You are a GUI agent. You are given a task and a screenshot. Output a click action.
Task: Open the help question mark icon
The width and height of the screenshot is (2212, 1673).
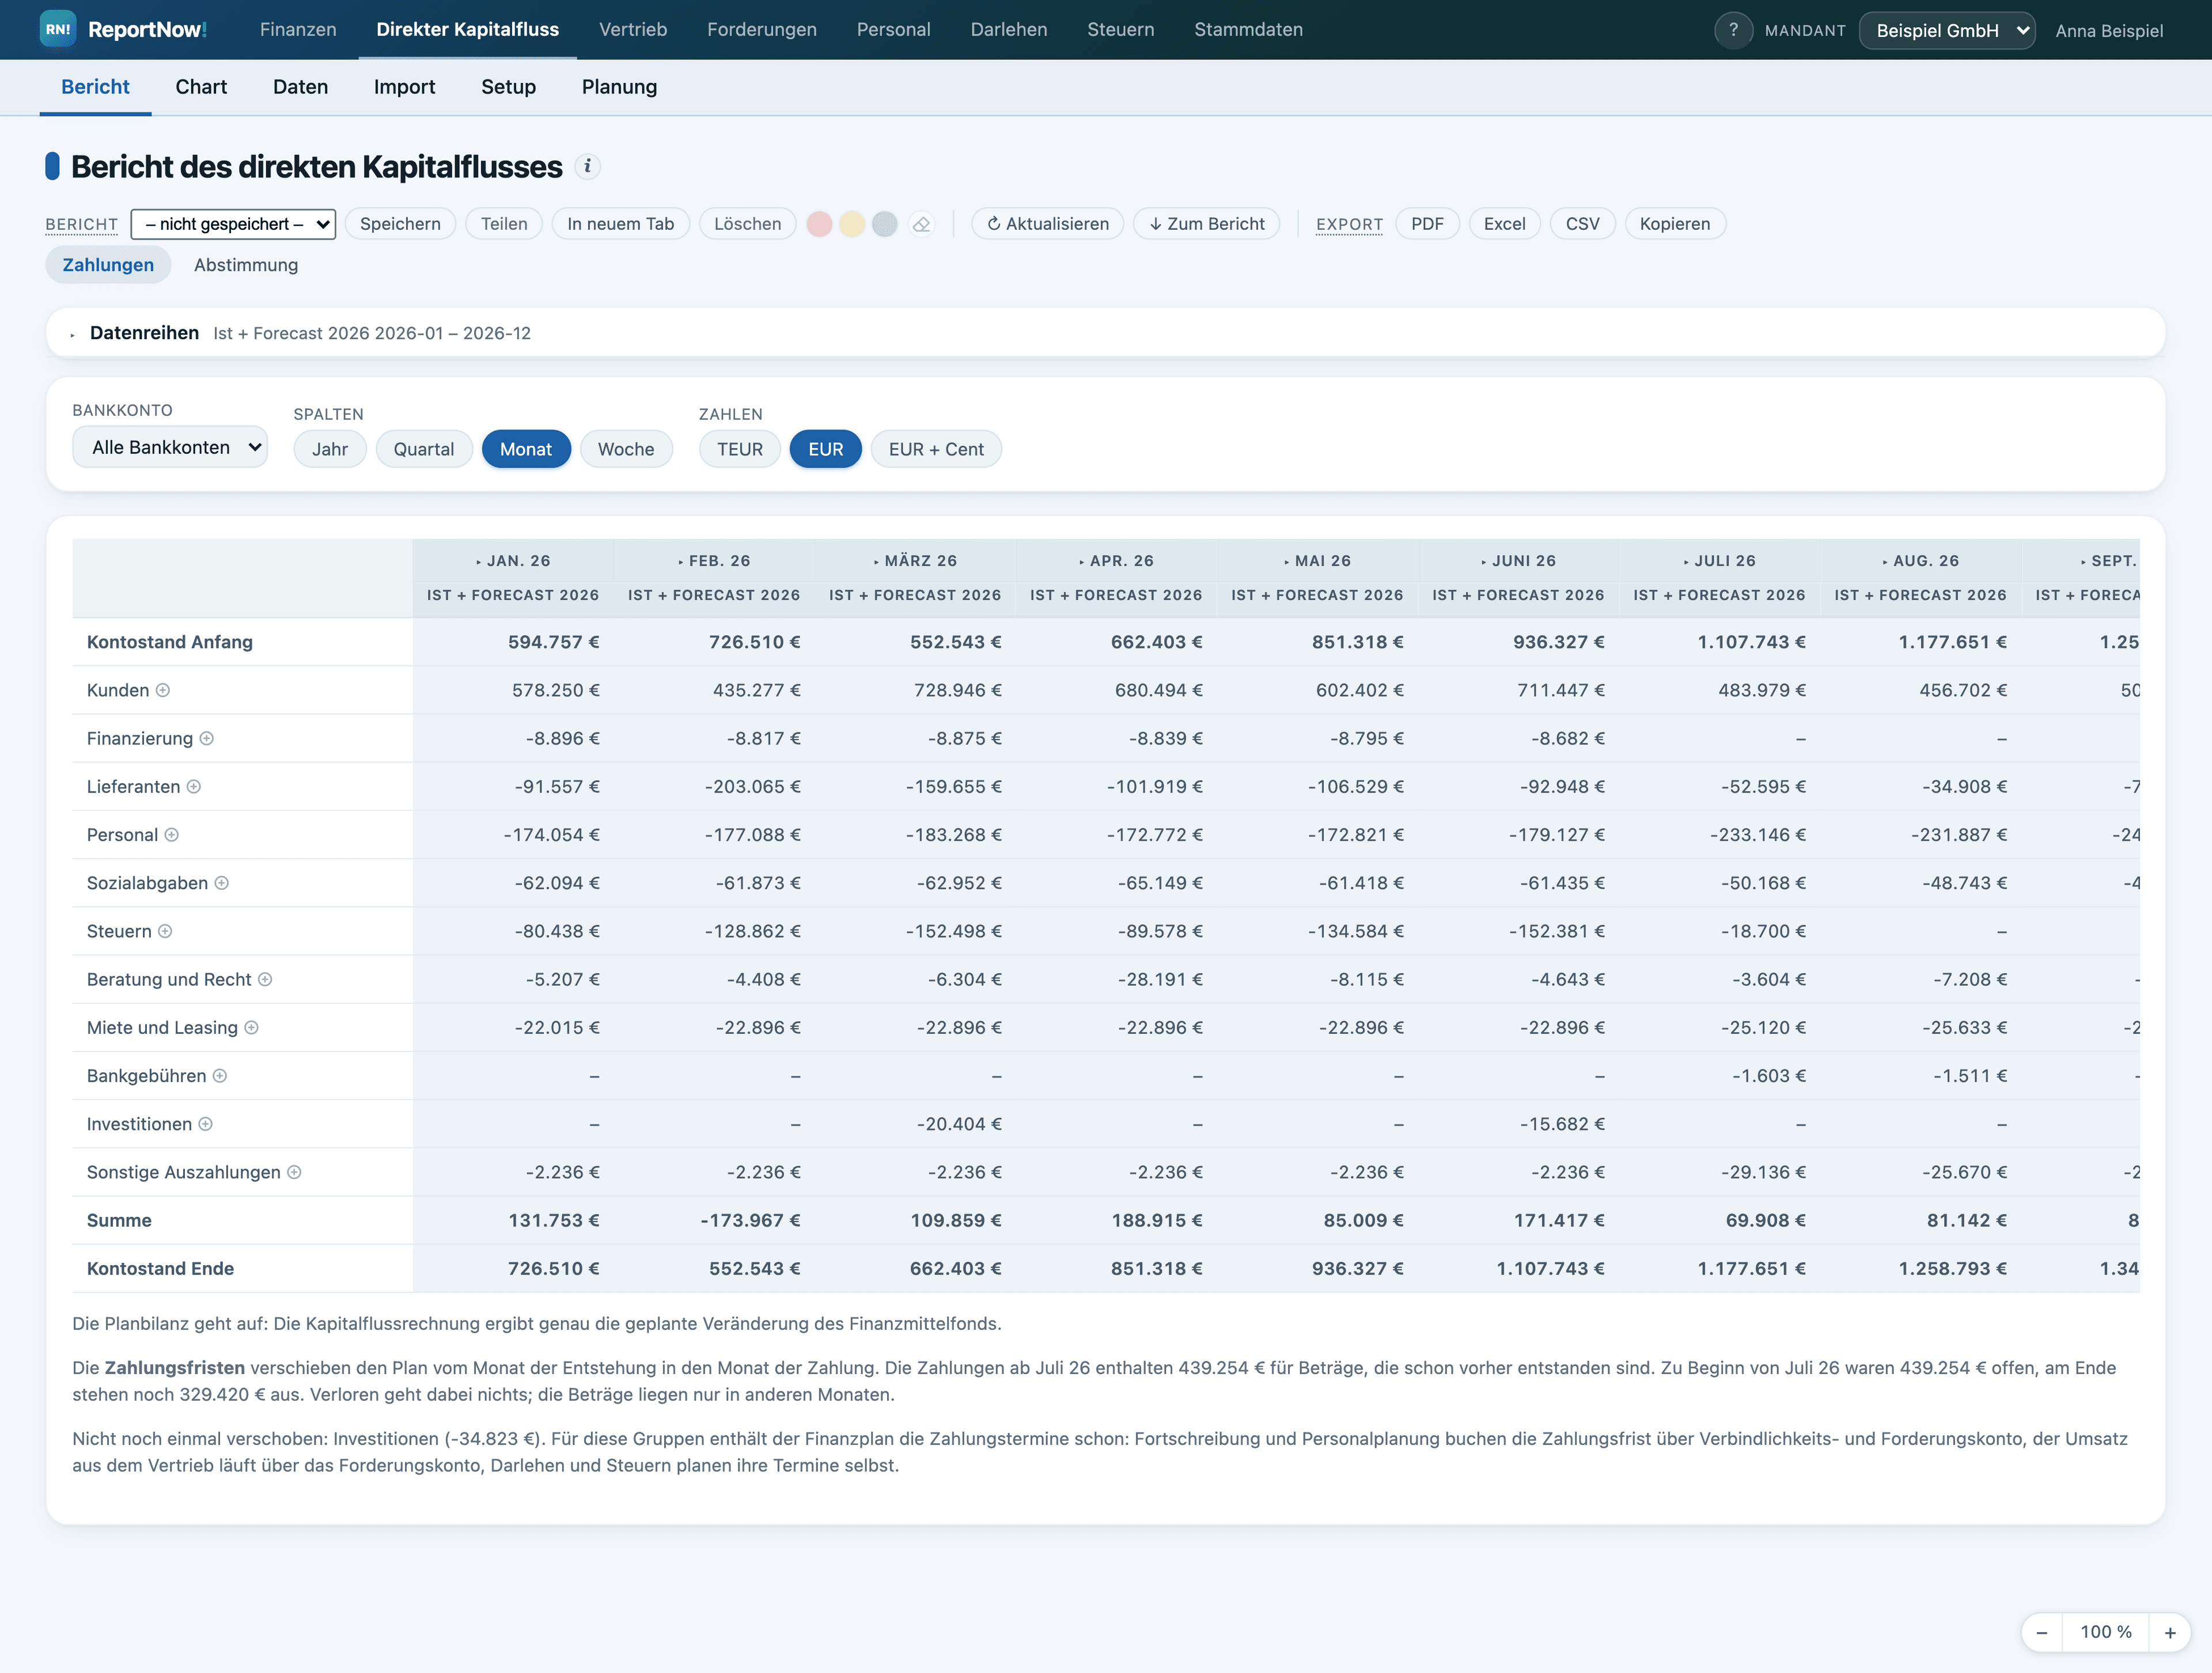[1733, 30]
